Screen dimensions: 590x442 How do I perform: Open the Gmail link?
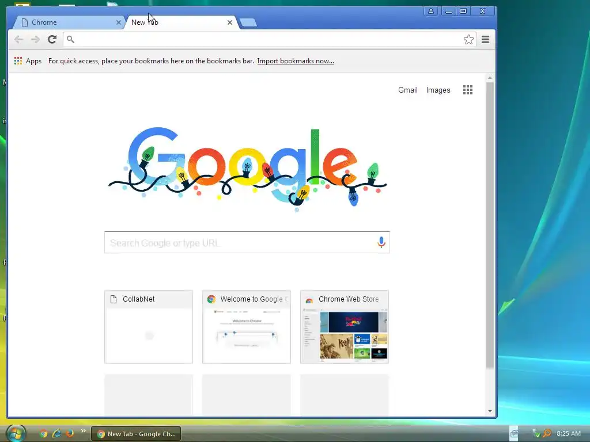(408, 90)
